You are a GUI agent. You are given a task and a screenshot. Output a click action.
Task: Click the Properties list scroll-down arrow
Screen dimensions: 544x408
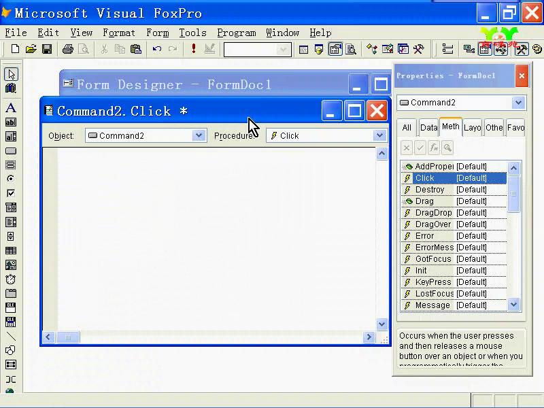514,305
